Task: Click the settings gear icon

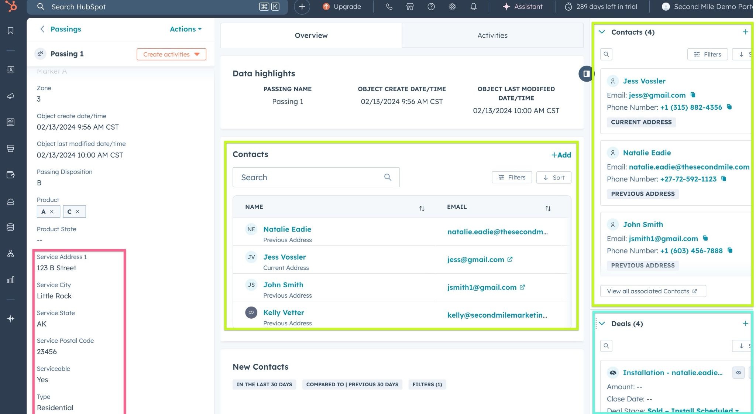Action: [452, 7]
